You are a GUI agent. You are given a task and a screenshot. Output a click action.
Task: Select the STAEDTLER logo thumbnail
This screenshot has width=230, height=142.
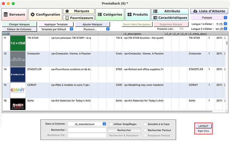click(18, 74)
